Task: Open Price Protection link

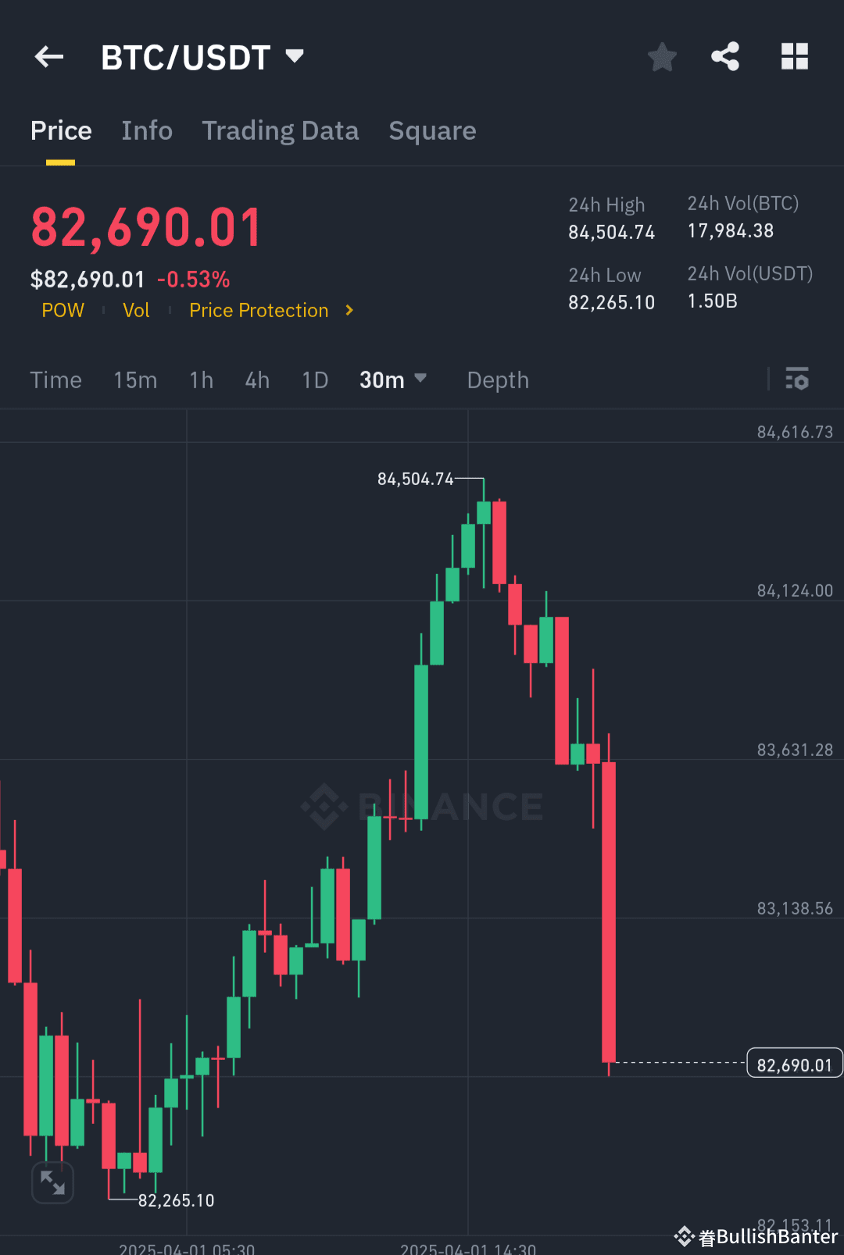Action: (x=258, y=310)
